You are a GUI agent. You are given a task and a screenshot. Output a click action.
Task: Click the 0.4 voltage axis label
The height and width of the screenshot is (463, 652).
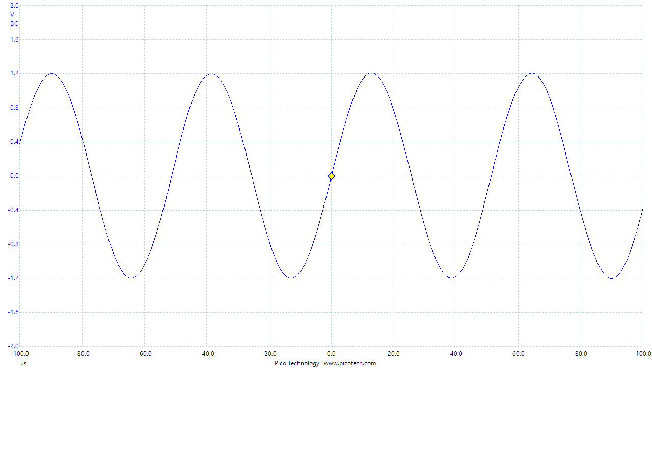(15, 142)
